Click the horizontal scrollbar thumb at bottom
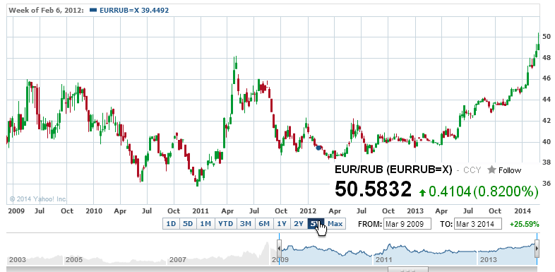 coord(408,269)
